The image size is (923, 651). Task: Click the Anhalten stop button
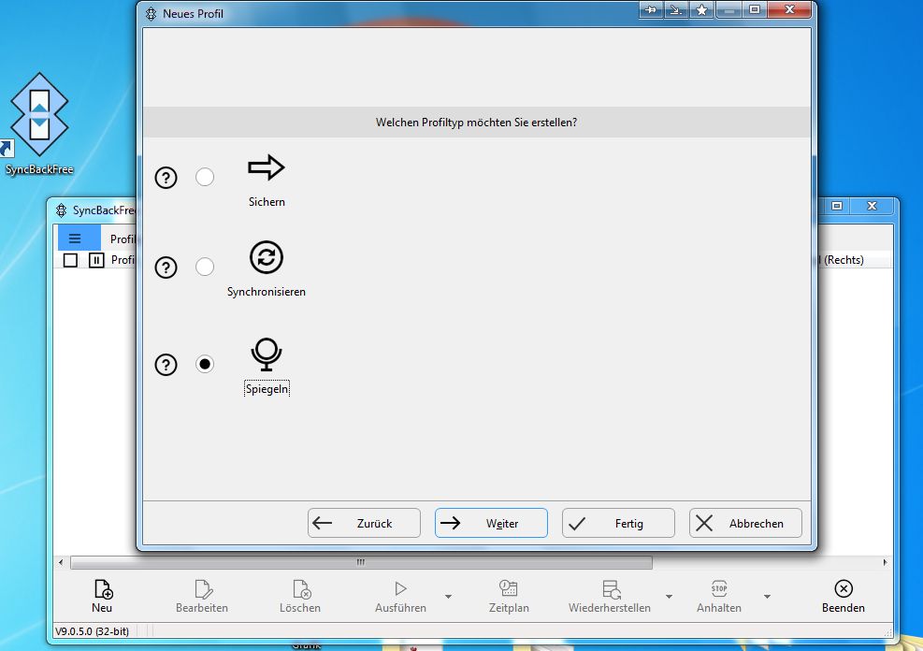click(719, 596)
